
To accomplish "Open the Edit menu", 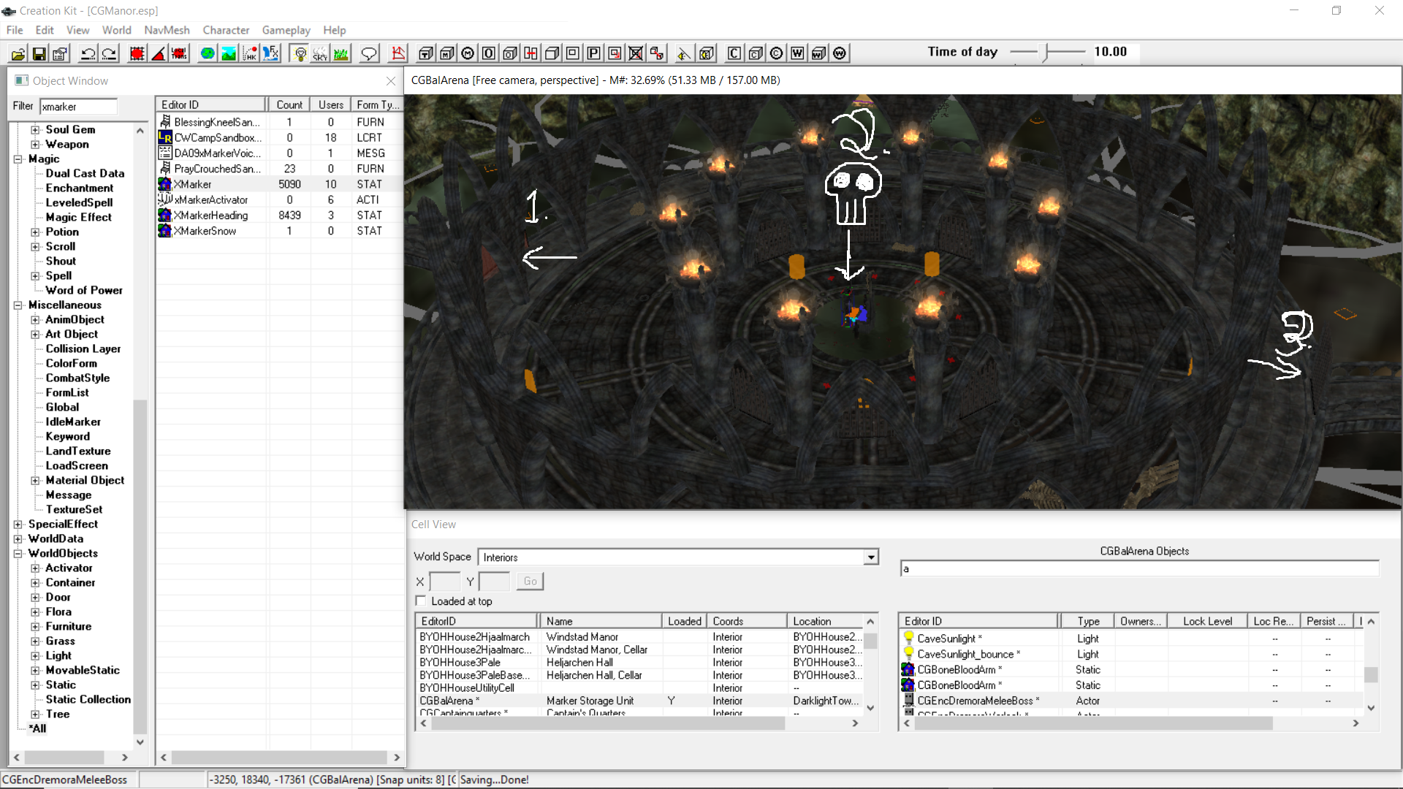I will tap(45, 30).
